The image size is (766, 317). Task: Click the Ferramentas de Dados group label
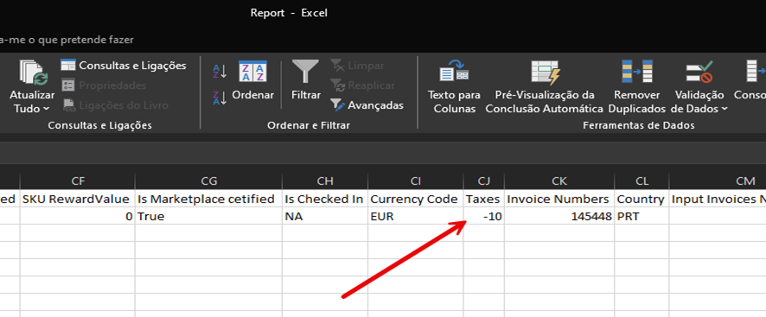pos(639,125)
